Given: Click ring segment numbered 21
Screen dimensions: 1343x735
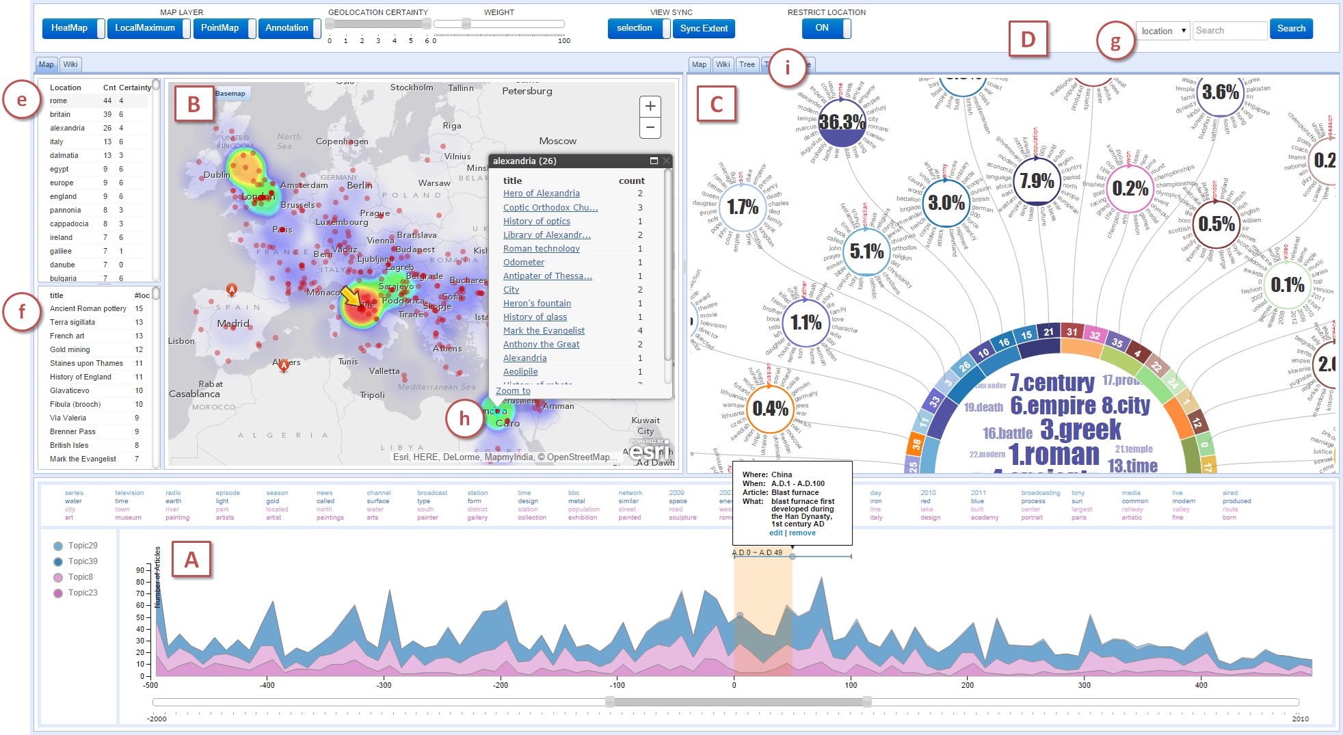Looking at the screenshot, I should [x=1048, y=332].
